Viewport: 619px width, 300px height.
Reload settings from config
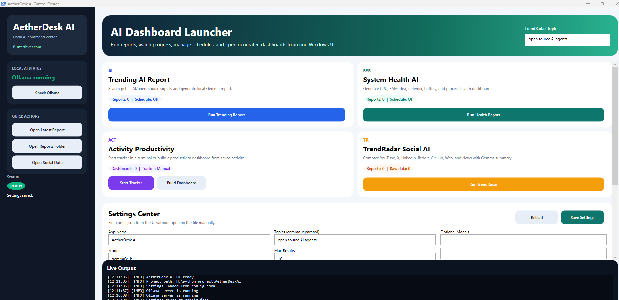[537, 217]
